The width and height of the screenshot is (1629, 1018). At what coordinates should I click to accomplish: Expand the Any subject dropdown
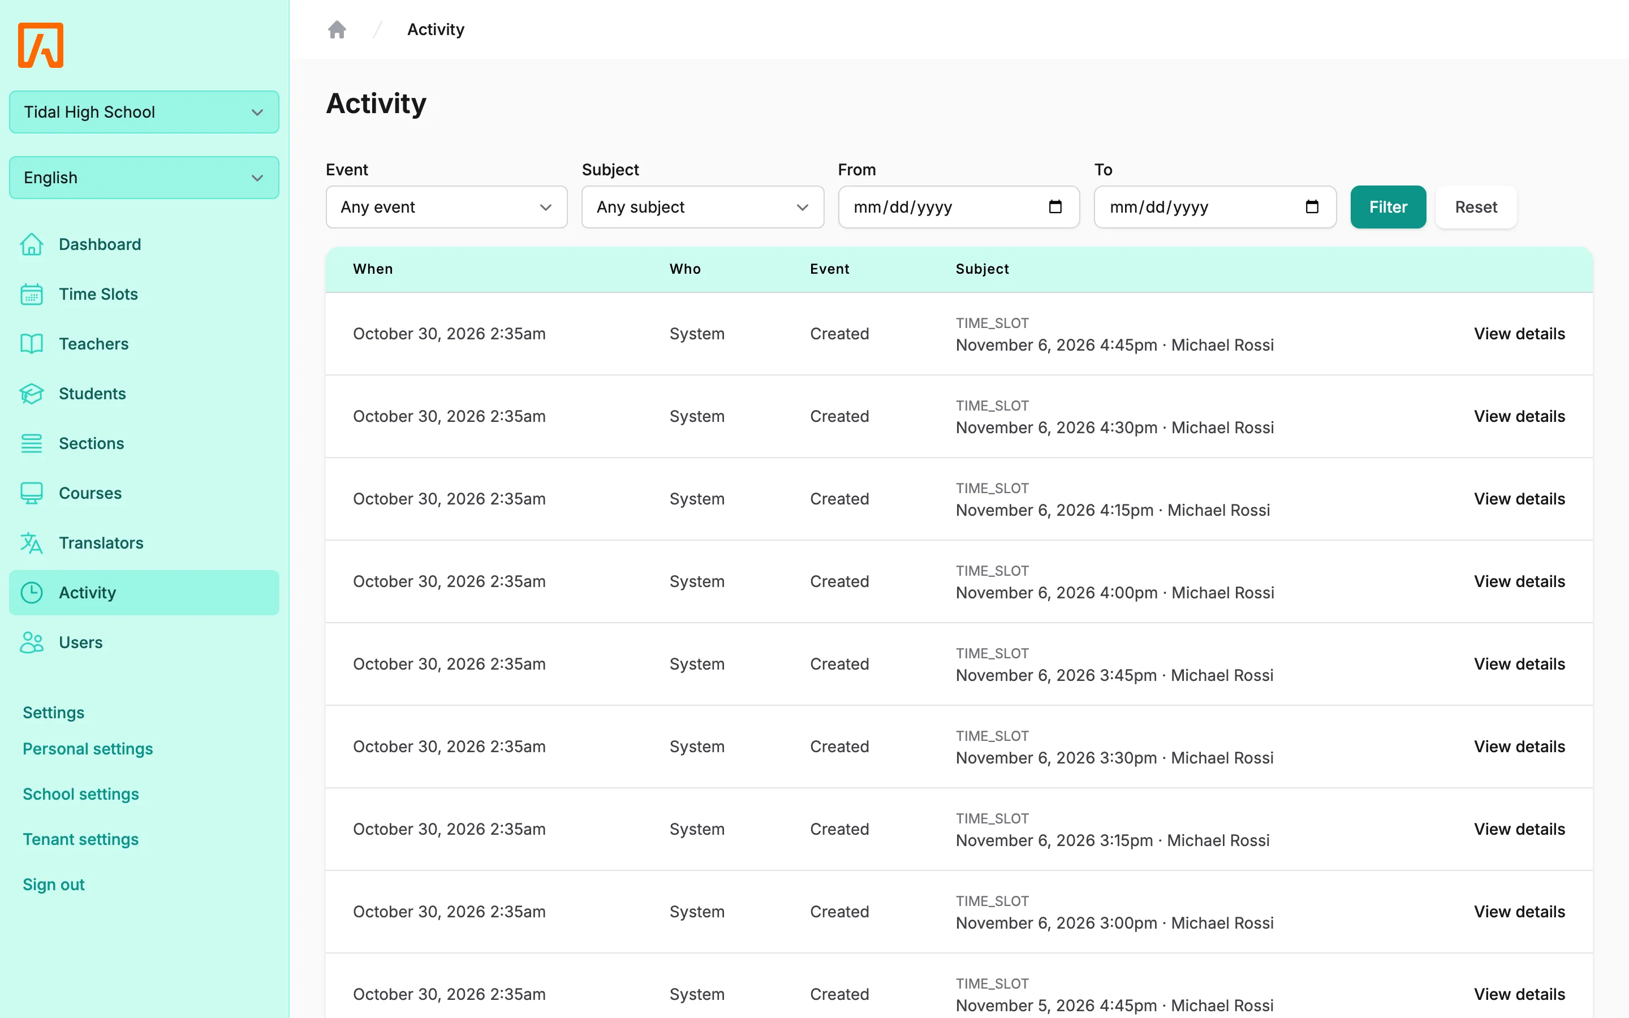[x=703, y=206]
